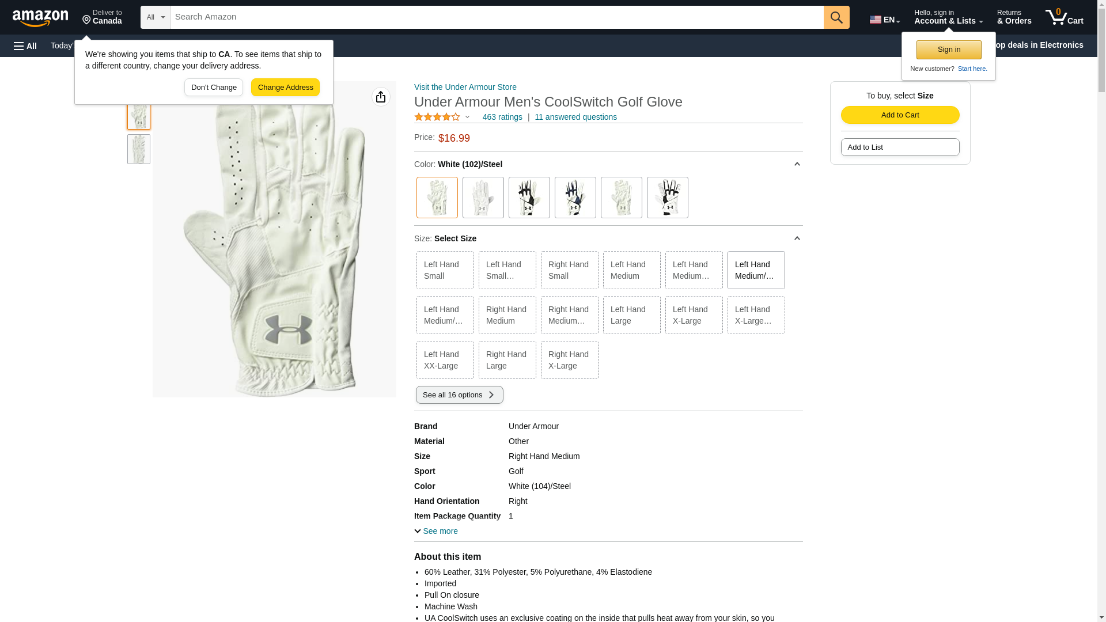The width and height of the screenshot is (1106, 622).
Task: Click the share icon on product image
Action: (x=381, y=97)
